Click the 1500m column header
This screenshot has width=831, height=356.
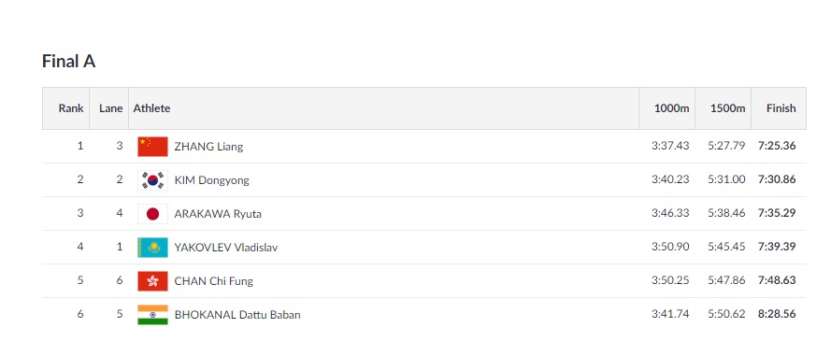click(727, 108)
